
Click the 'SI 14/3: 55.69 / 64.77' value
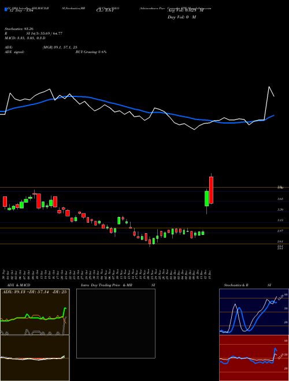point(45,33)
